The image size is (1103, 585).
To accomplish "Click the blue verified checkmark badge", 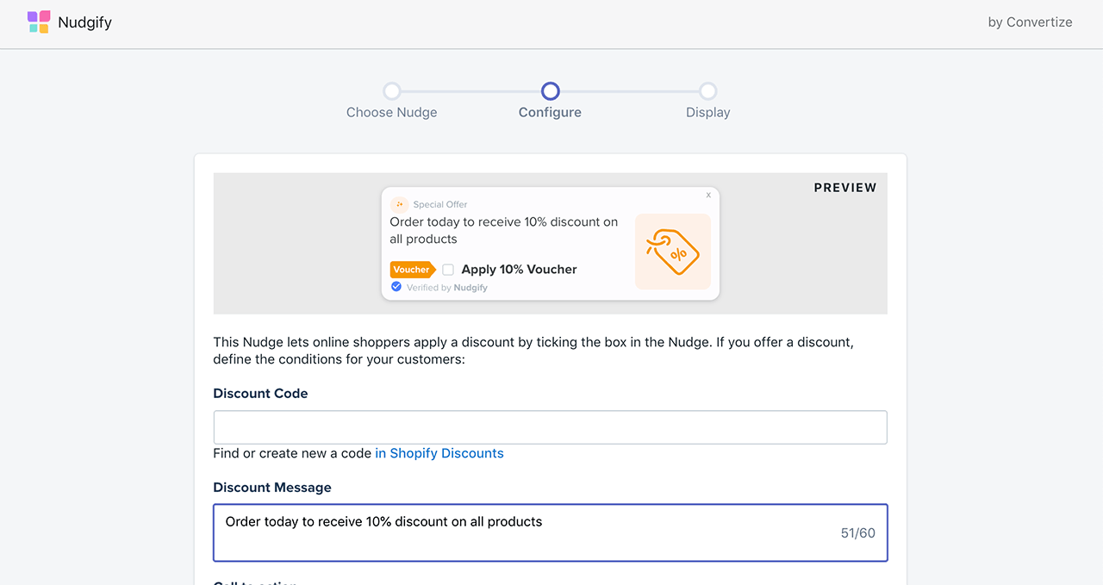I will [x=396, y=287].
